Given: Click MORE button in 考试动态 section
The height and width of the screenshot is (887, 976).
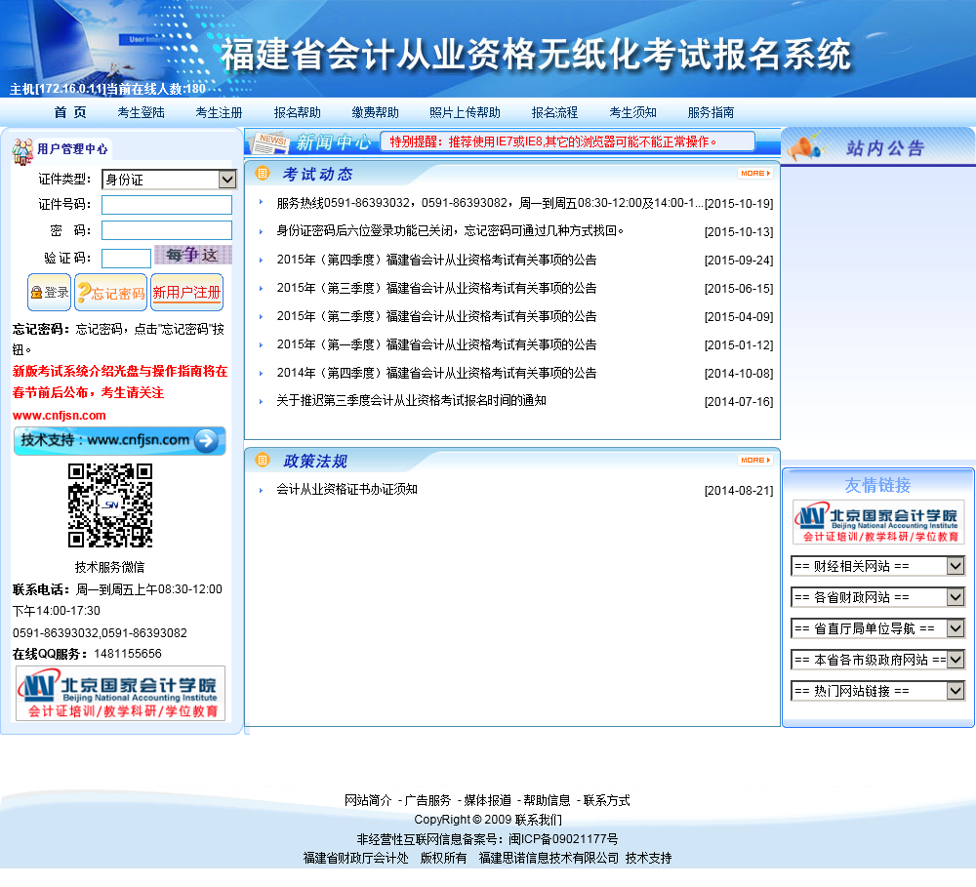Looking at the screenshot, I should pyautogui.click(x=755, y=173).
